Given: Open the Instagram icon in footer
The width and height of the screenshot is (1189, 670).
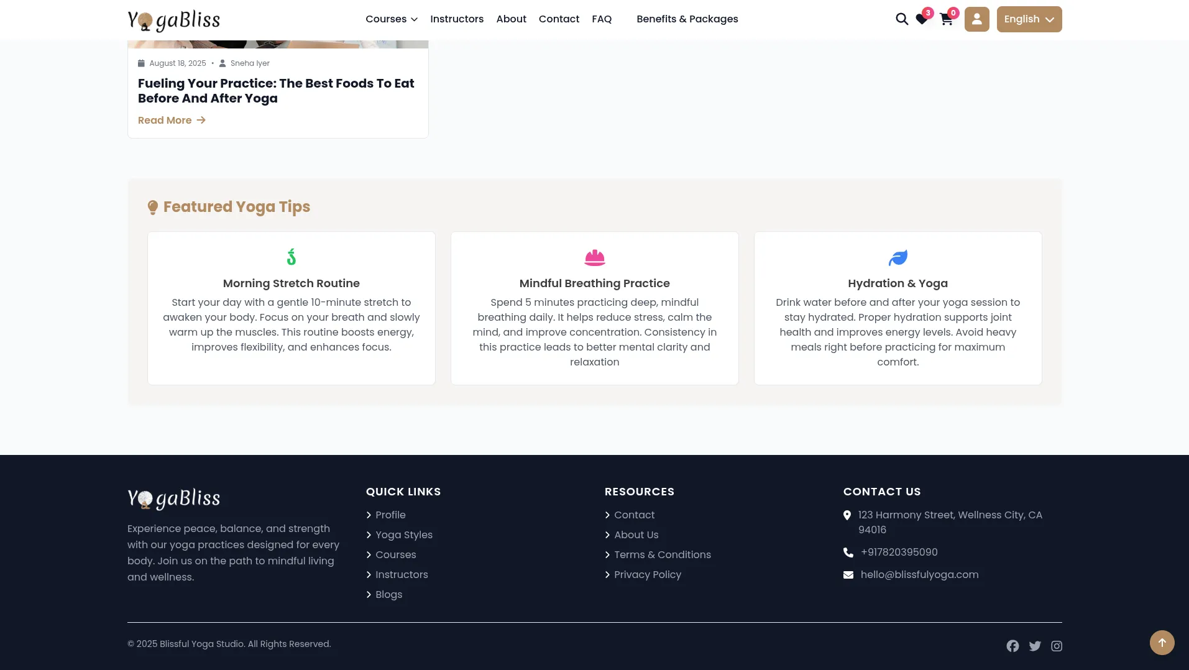Looking at the screenshot, I should 1057,646.
